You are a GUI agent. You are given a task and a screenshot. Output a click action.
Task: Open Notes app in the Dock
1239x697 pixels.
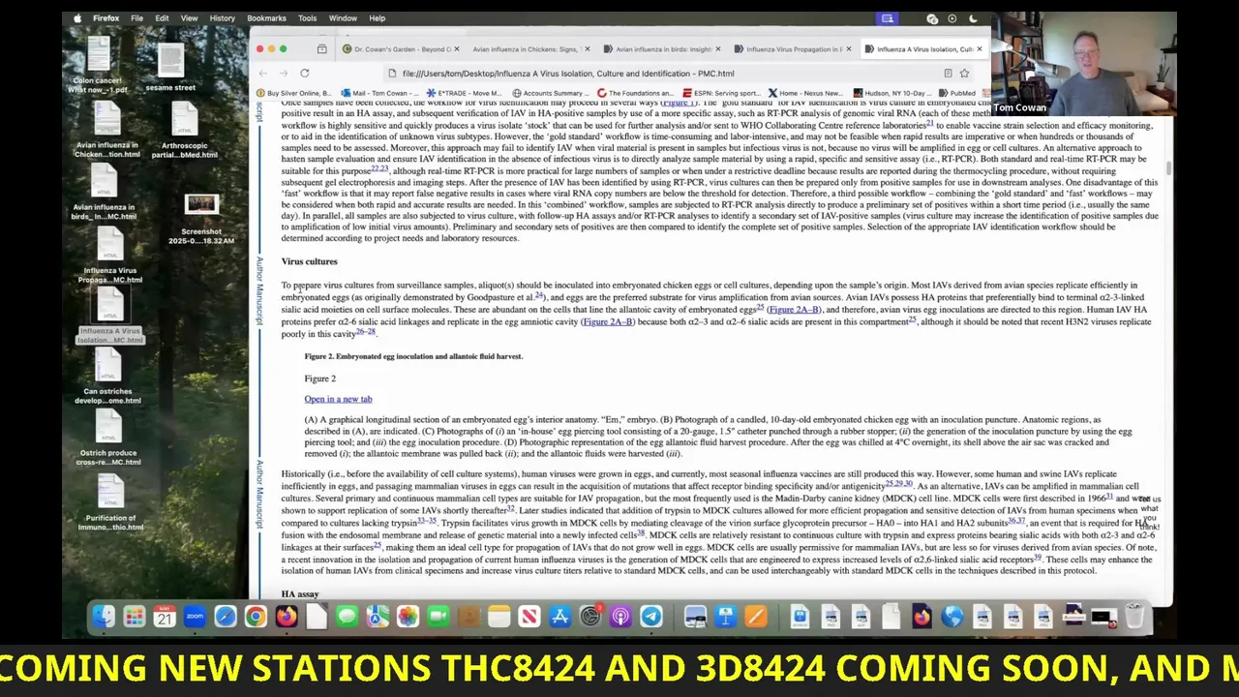point(499,617)
